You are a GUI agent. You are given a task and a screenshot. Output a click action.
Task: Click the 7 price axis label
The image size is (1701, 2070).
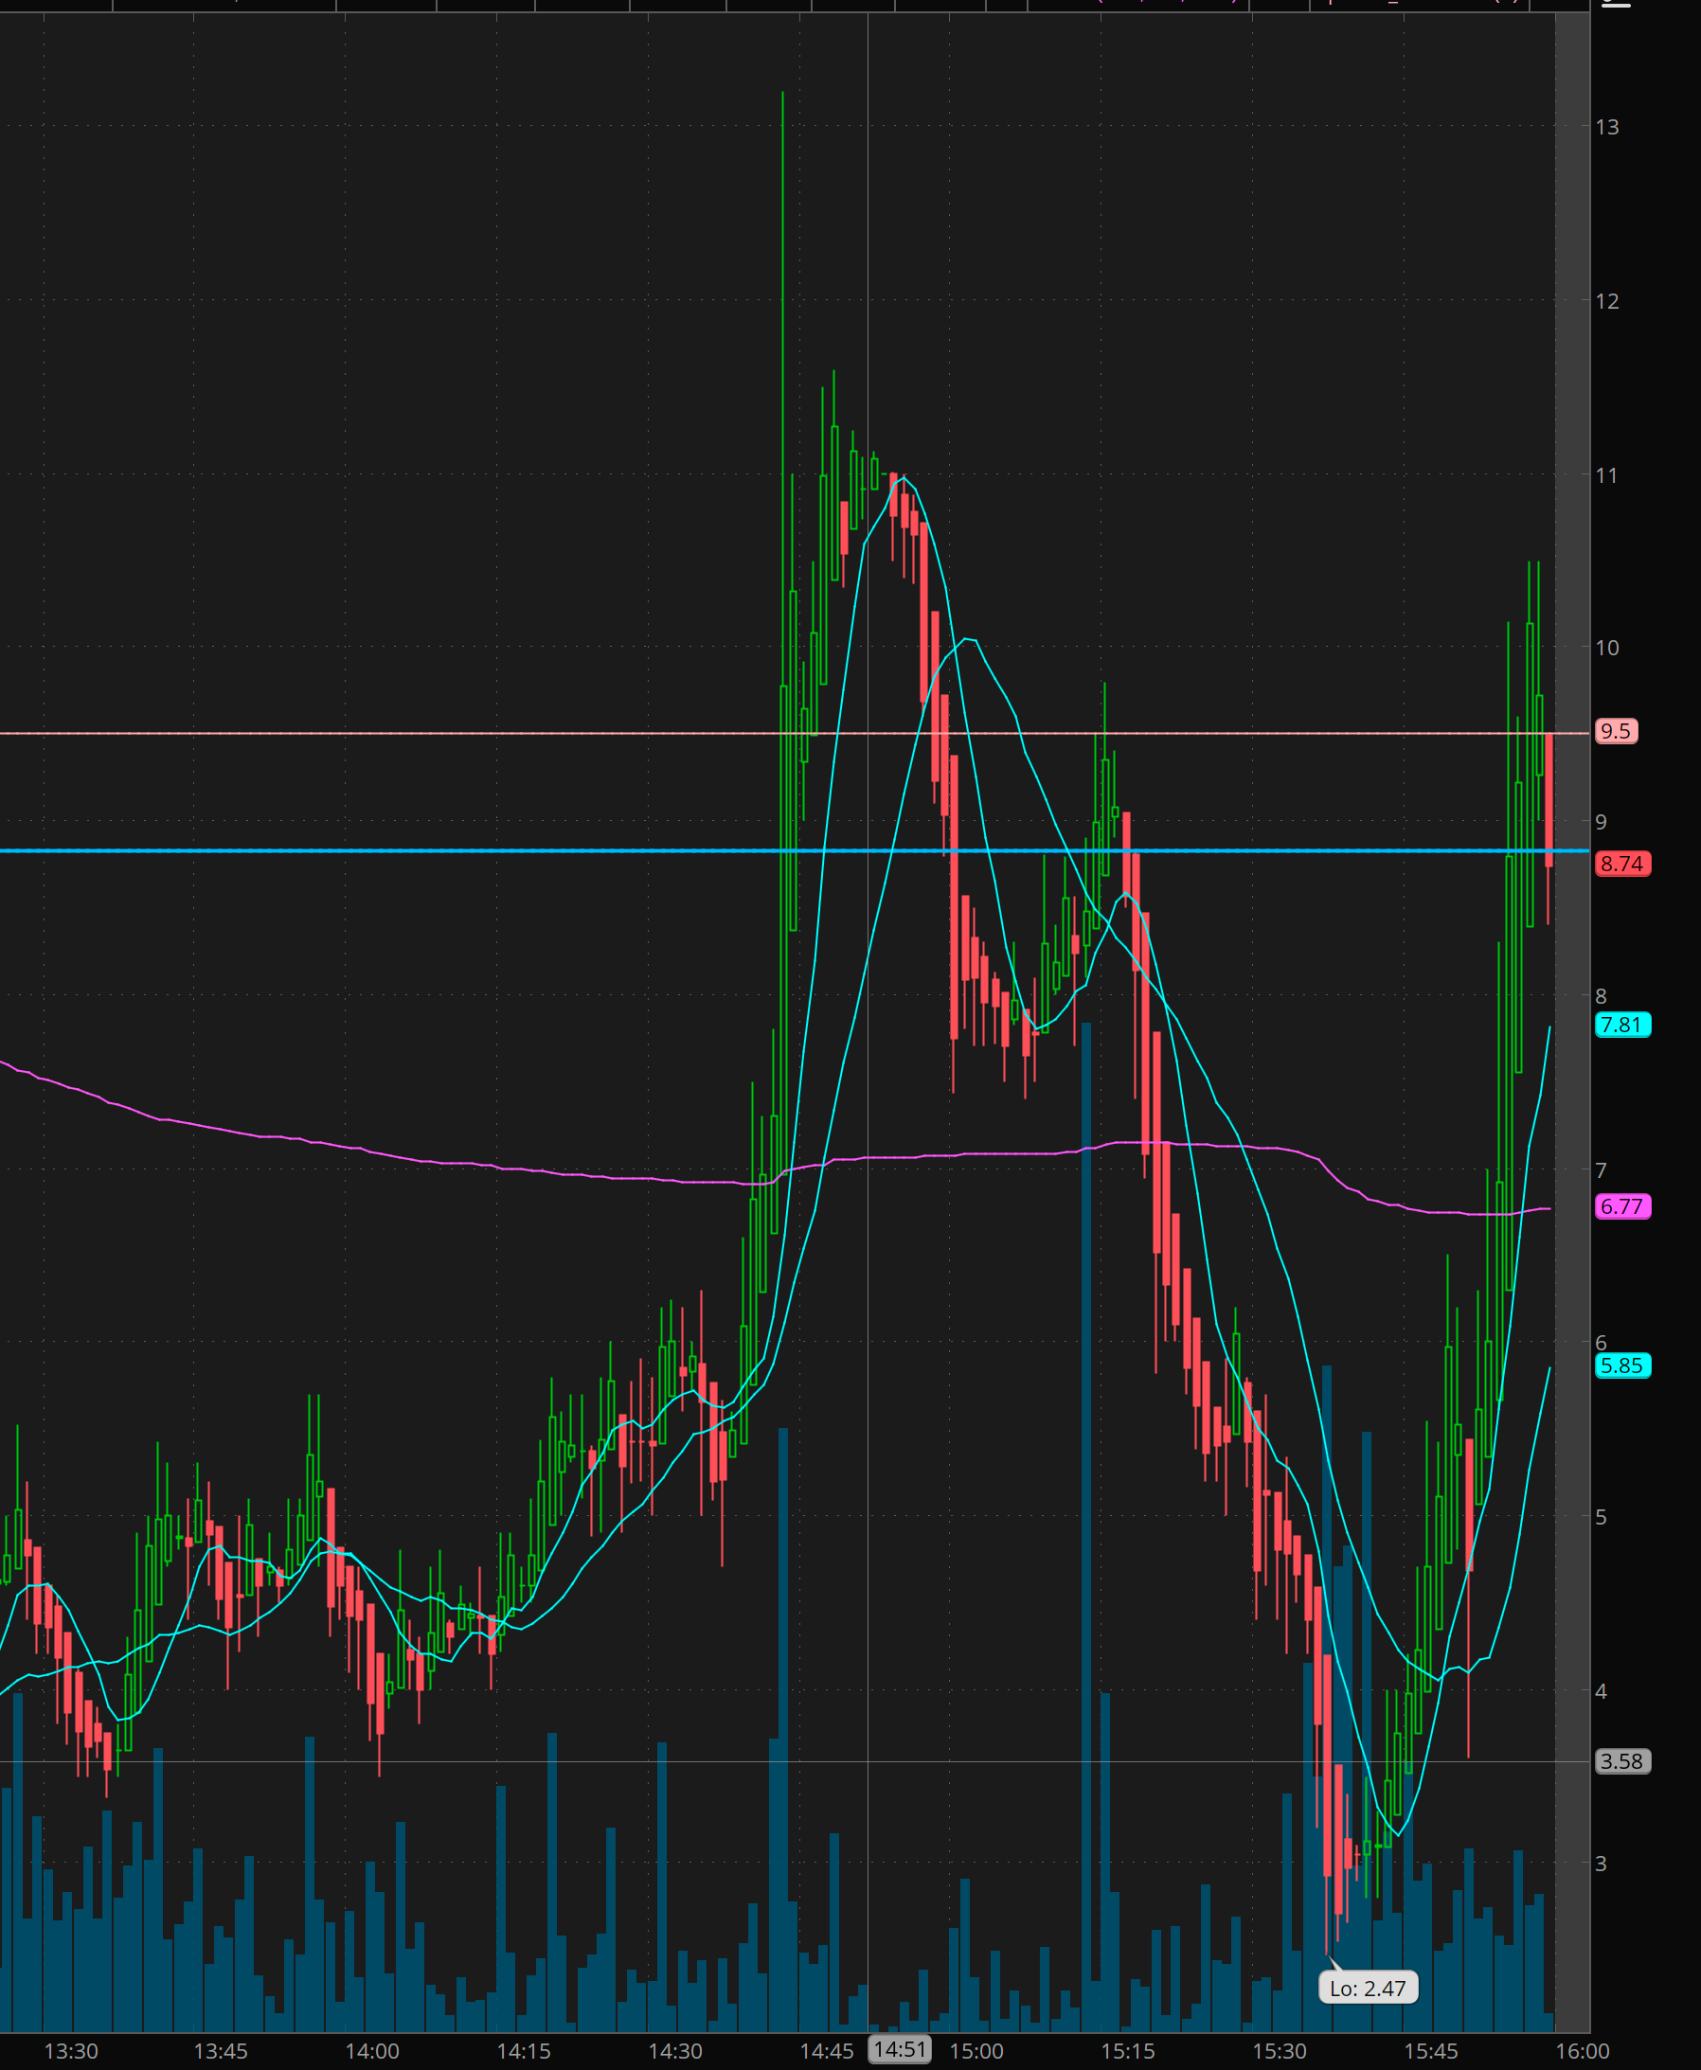point(1601,1170)
